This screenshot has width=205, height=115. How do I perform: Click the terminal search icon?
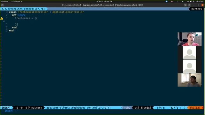tap(185, 5)
